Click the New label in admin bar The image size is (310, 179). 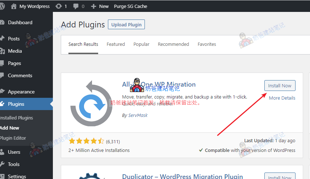click(104, 6)
